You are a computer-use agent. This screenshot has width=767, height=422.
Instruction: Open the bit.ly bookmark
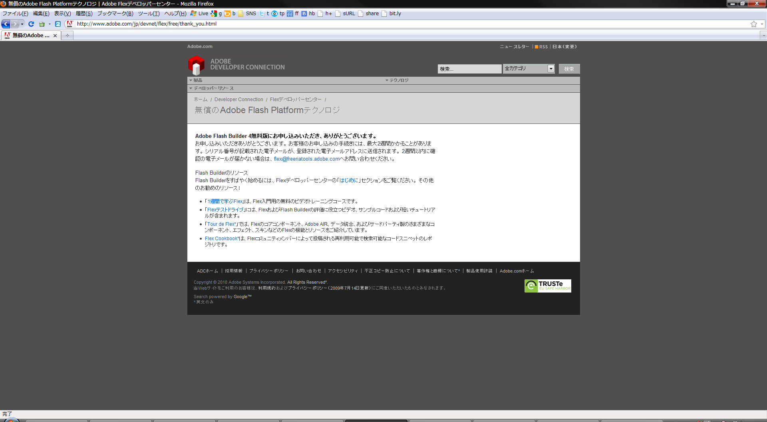(x=391, y=14)
